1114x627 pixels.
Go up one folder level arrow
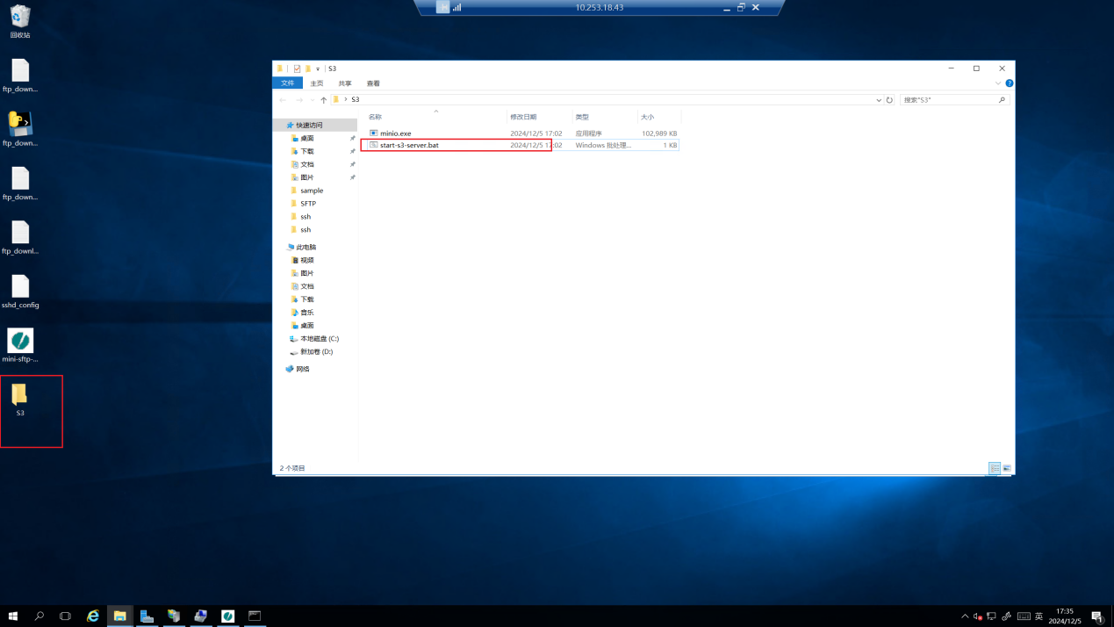(x=324, y=100)
